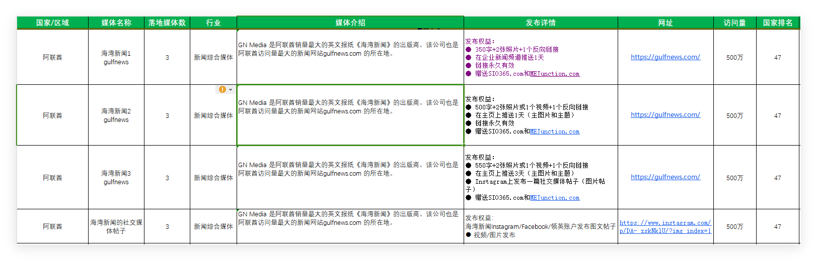Image resolution: width=816 pixels, height=260 pixels.
Task: Select the 国家/区域 header cell
Action: tap(52, 23)
